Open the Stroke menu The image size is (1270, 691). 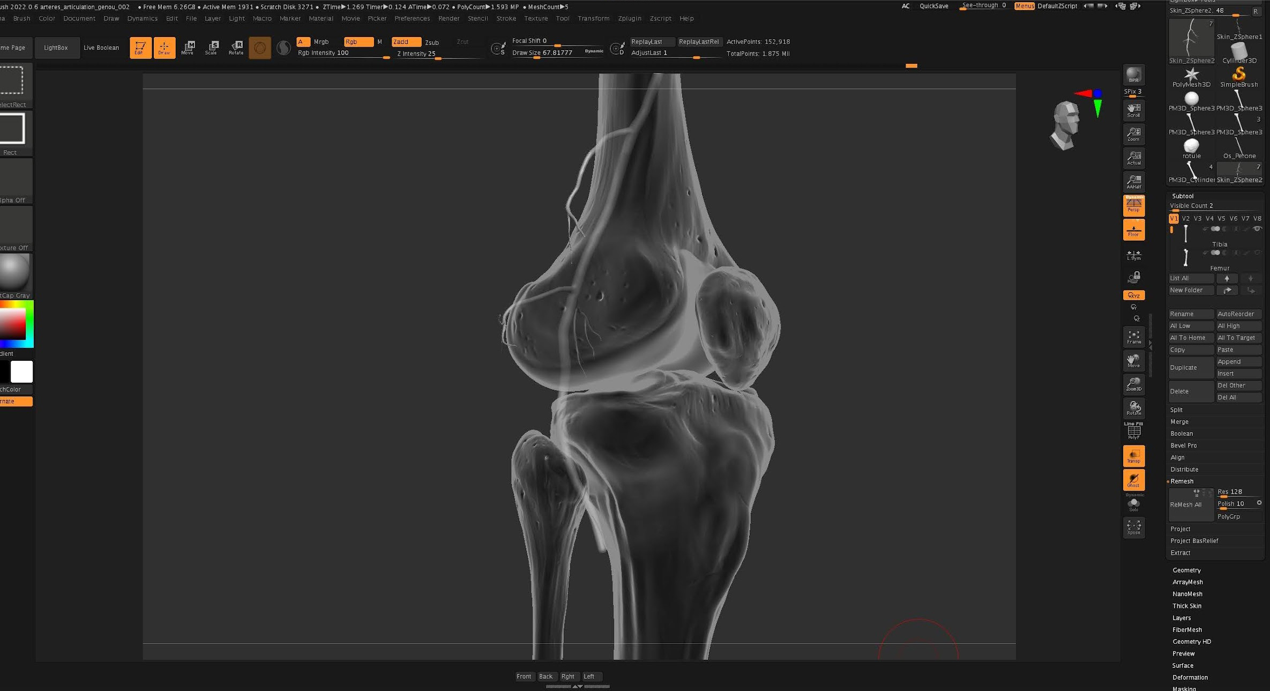[x=505, y=18]
